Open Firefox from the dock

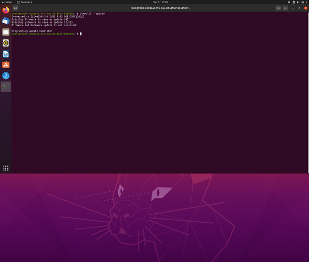click(x=6, y=10)
